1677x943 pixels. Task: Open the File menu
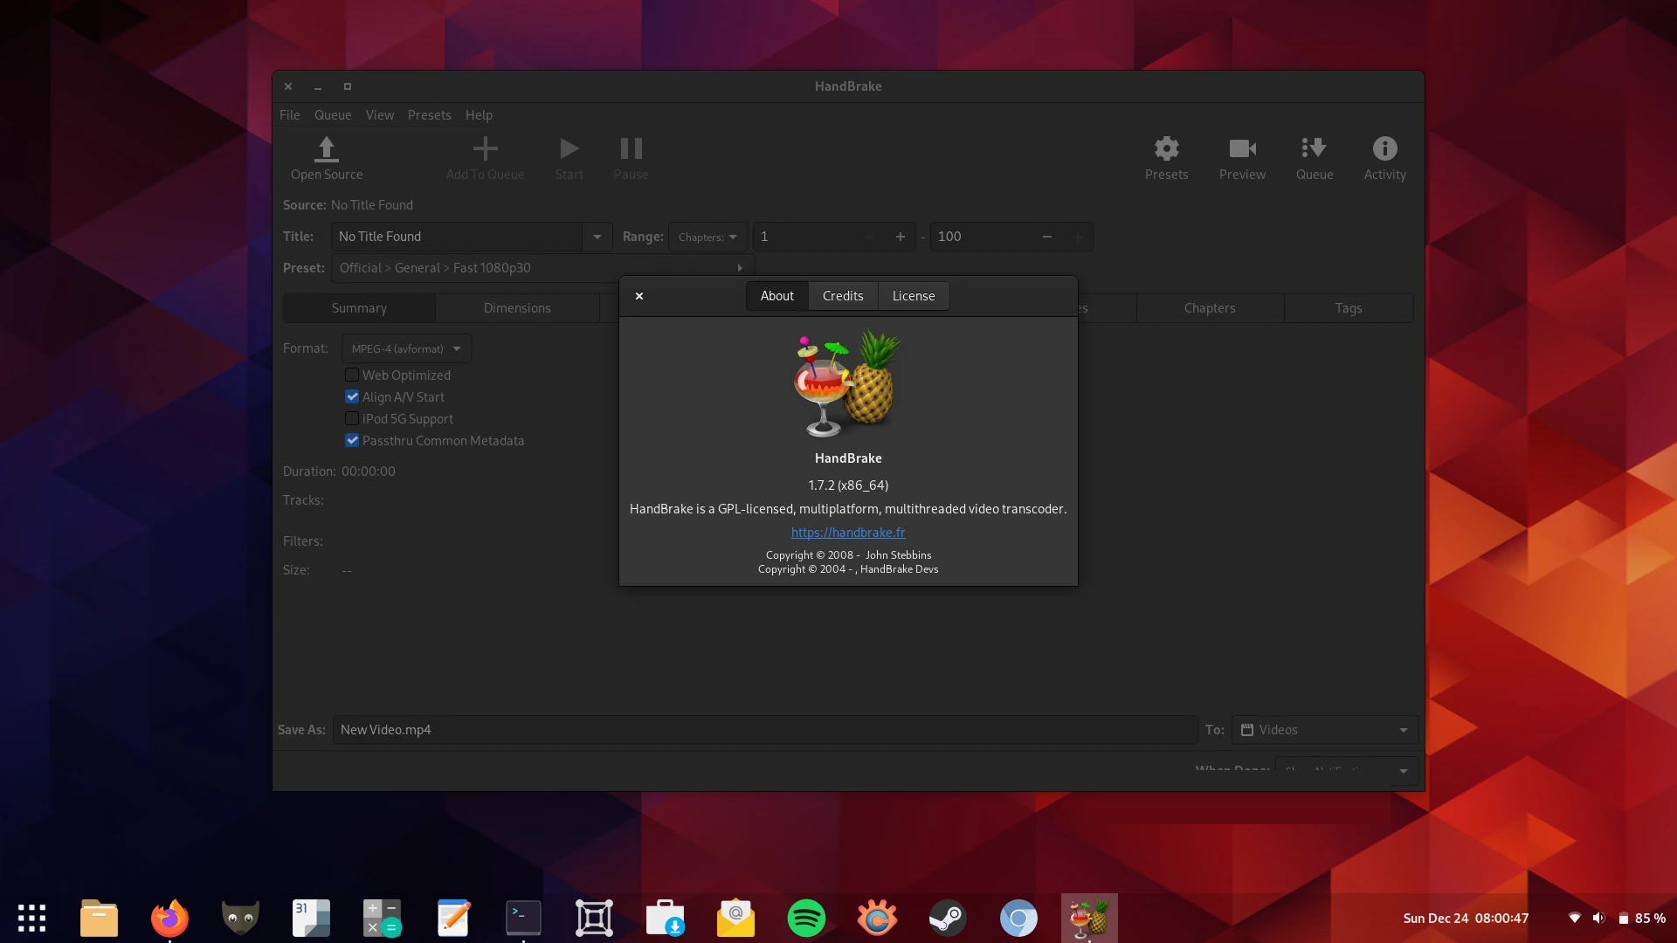(x=289, y=115)
